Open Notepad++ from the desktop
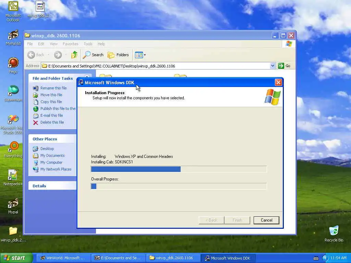Image resolution: width=351 pixels, height=263 pixels. pyautogui.click(x=13, y=178)
